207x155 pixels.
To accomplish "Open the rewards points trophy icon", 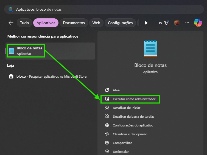I will [x=166, y=23].
